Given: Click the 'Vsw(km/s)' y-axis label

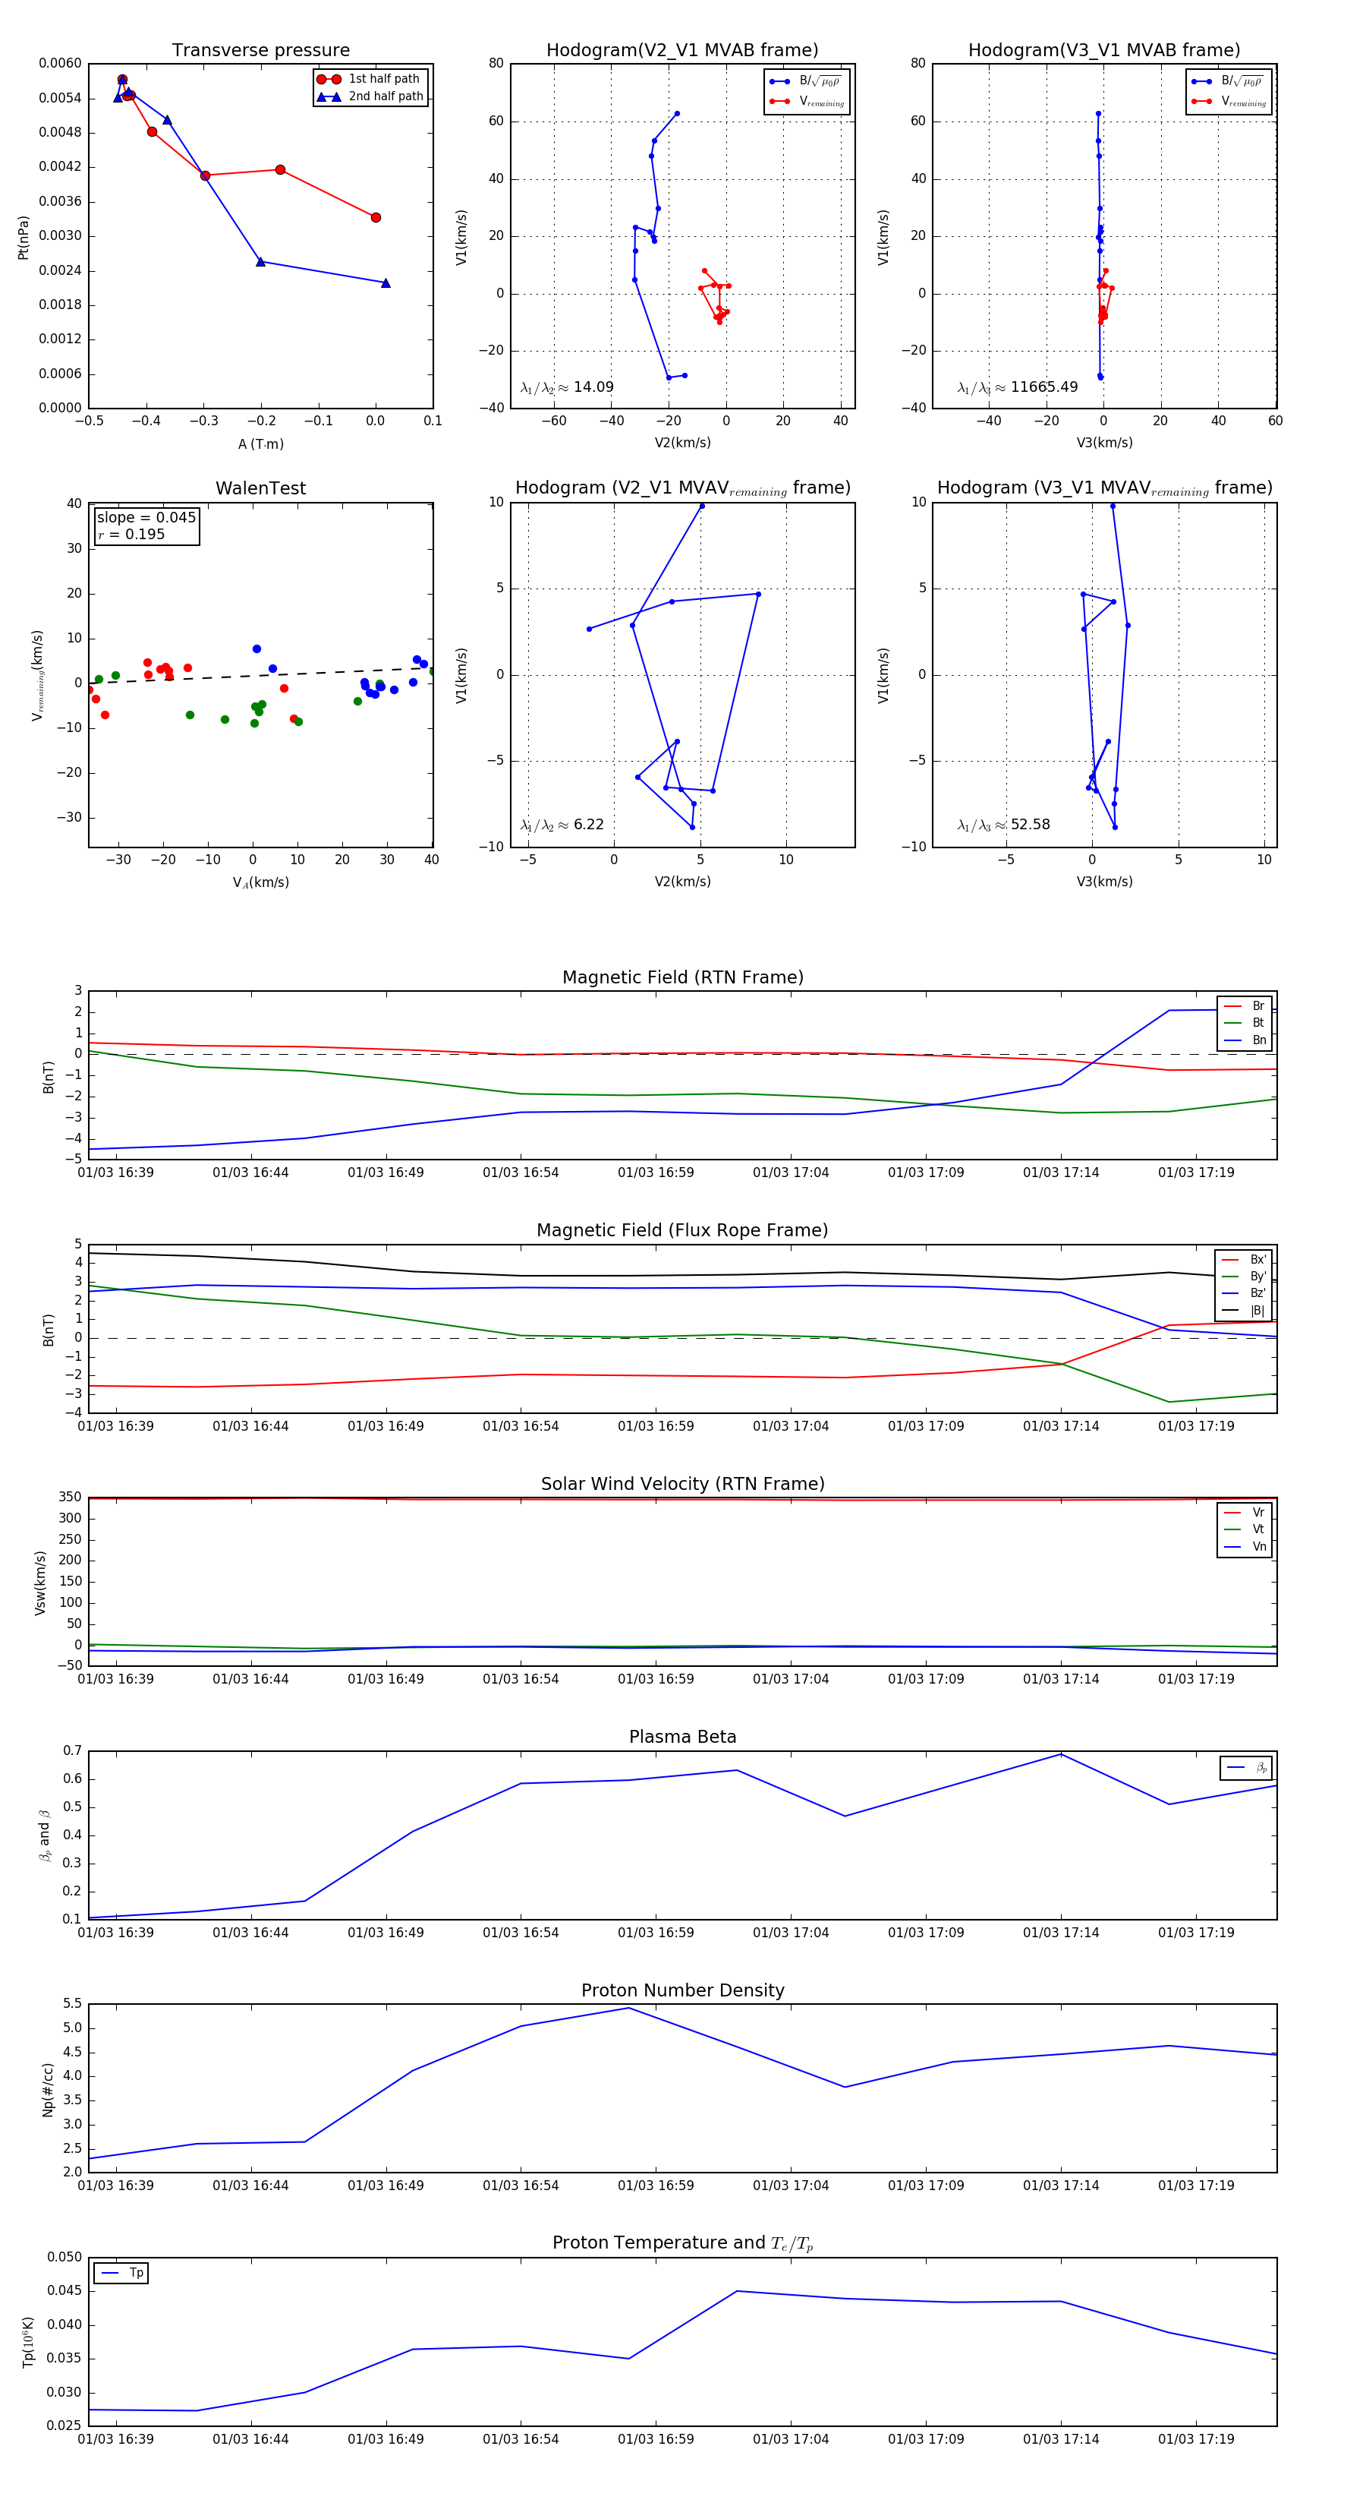Looking at the screenshot, I should click(x=40, y=1584).
